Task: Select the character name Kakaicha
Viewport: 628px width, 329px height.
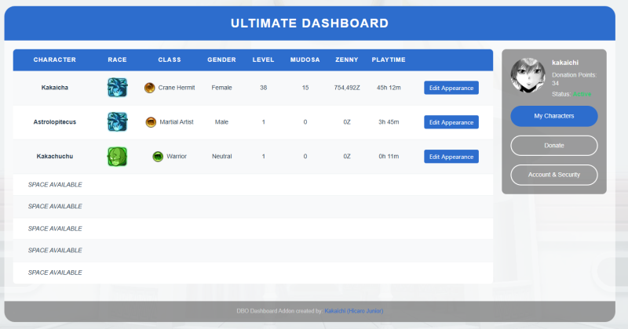Action: (55, 88)
